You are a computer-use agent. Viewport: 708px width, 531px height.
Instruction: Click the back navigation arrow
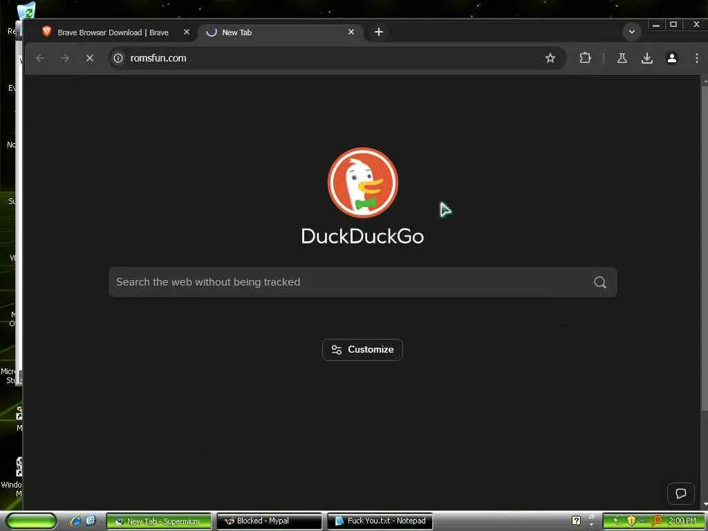[x=40, y=58]
